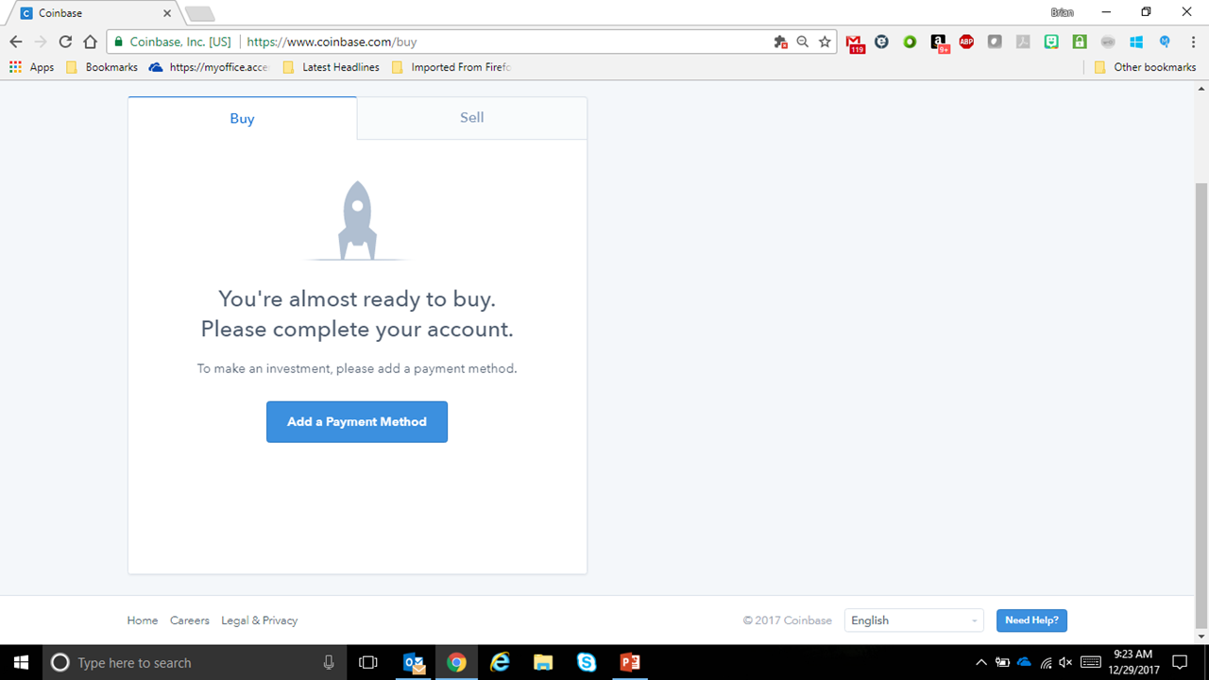This screenshot has width=1209, height=680.
Task: Launch Internet Explorer from the taskbar
Action: coord(500,662)
